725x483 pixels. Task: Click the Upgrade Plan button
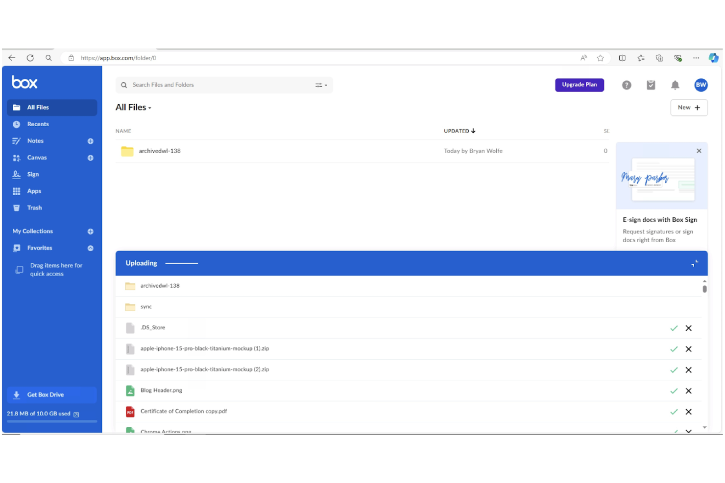(x=580, y=85)
